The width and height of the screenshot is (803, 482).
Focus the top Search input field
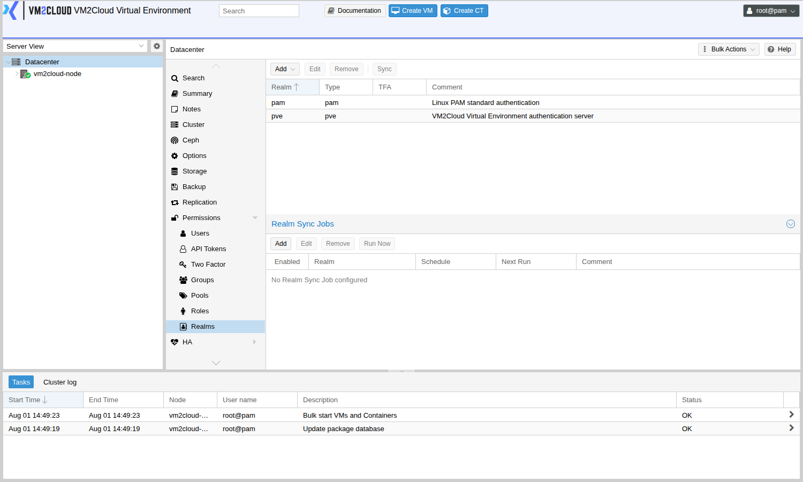[259, 11]
